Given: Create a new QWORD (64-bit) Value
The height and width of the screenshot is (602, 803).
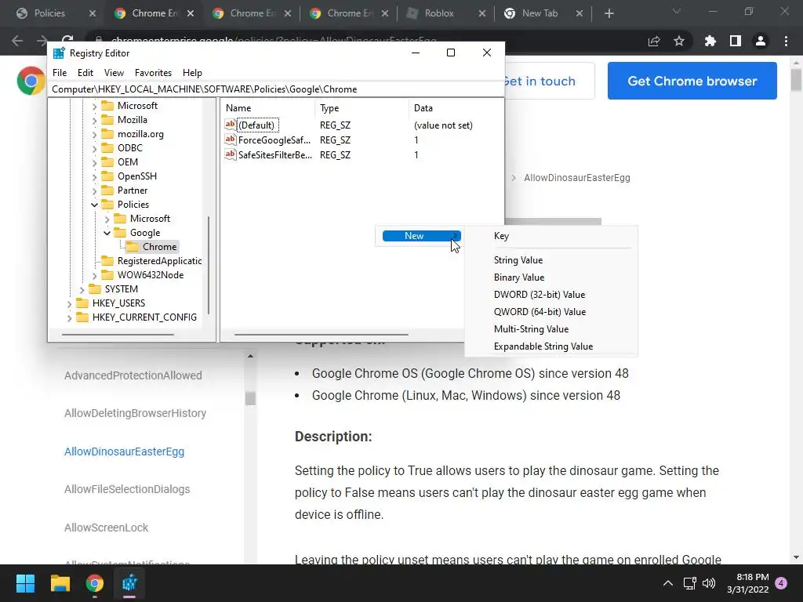Looking at the screenshot, I should pos(540,312).
